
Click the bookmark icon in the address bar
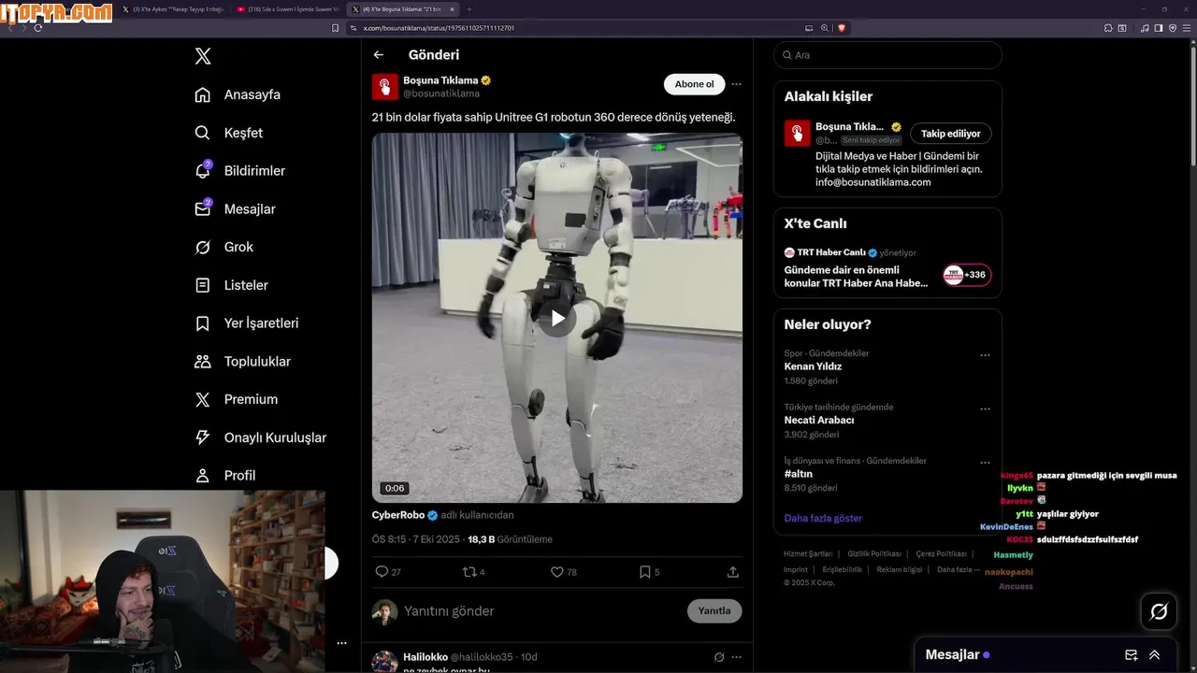tap(335, 28)
